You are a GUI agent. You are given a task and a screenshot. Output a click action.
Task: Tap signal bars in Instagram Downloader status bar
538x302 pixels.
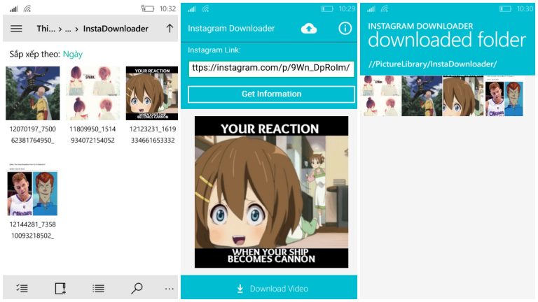pos(192,9)
